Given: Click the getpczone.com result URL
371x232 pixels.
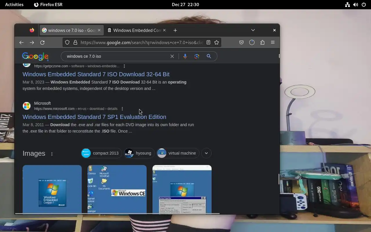Looking at the screenshot, I should pos(77,66).
